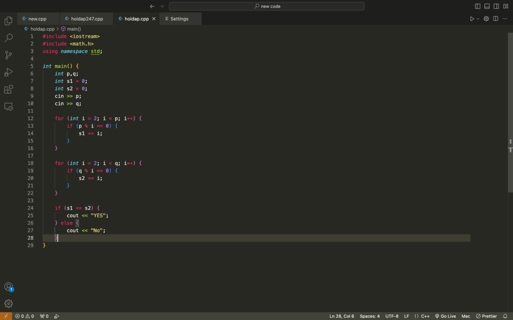
Task: Click the Prettier status item
Action: (x=486, y=316)
